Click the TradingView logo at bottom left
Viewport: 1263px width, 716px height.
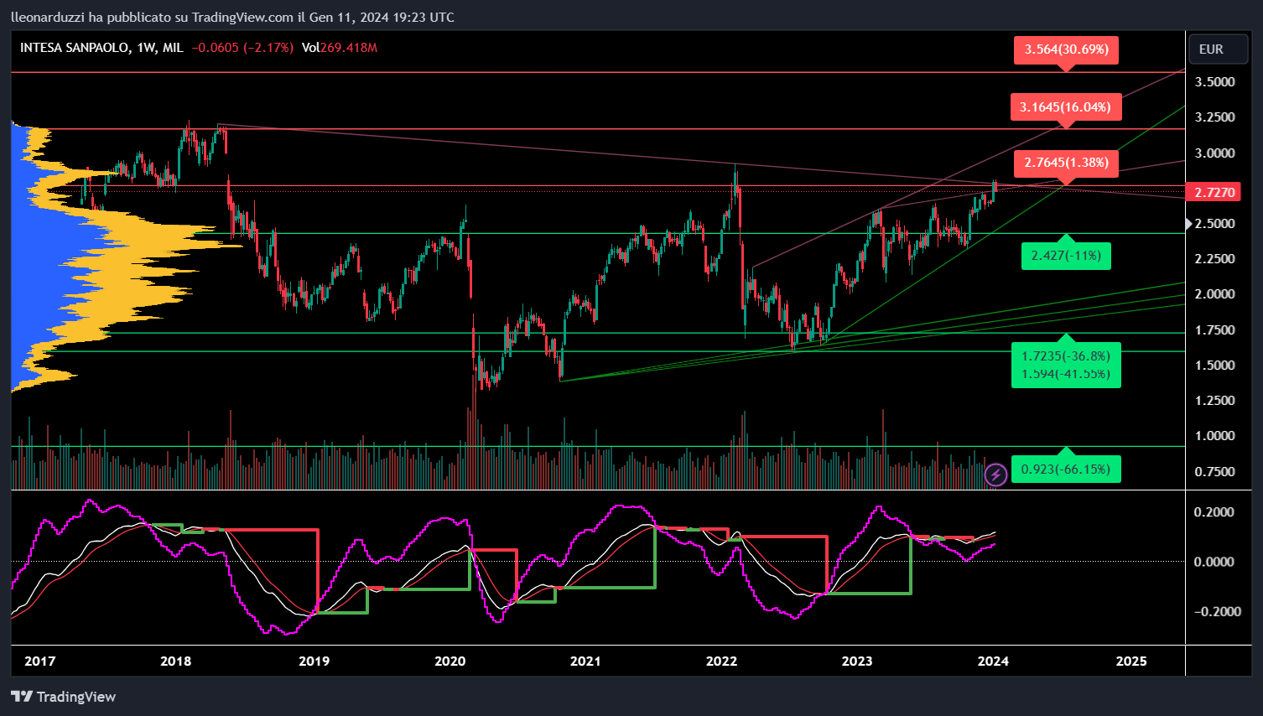[x=63, y=697]
